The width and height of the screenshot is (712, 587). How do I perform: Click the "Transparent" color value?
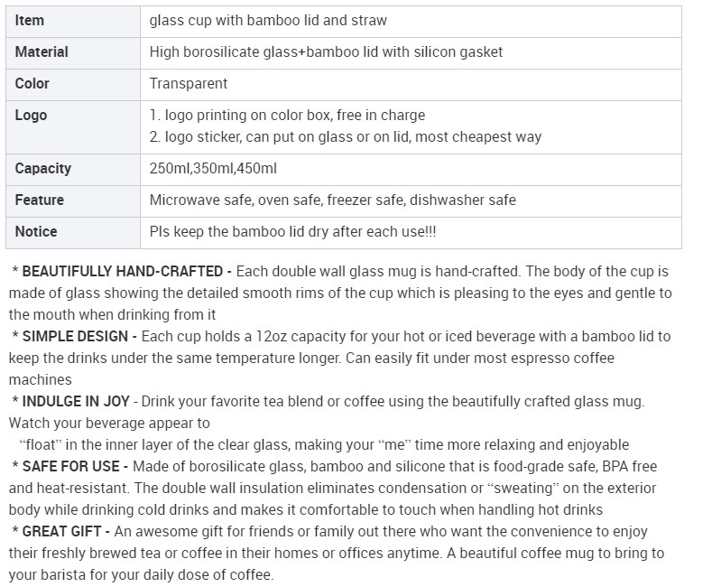coord(189,84)
